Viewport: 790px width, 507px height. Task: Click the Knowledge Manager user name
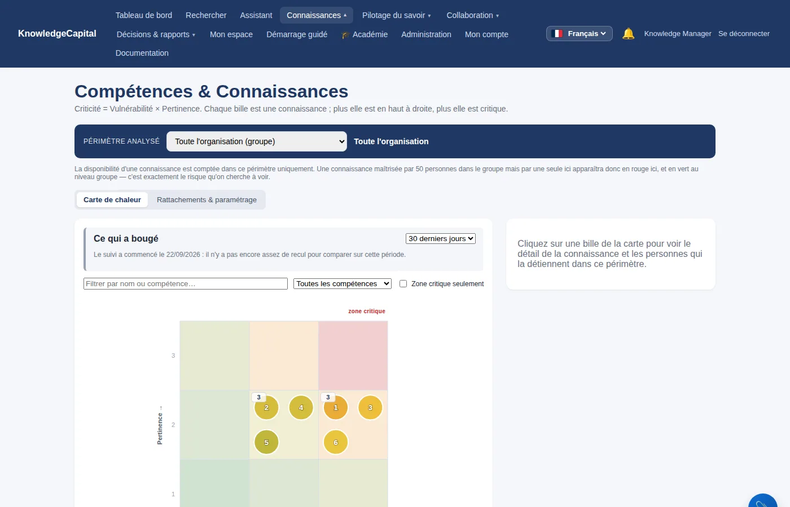(678, 34)
